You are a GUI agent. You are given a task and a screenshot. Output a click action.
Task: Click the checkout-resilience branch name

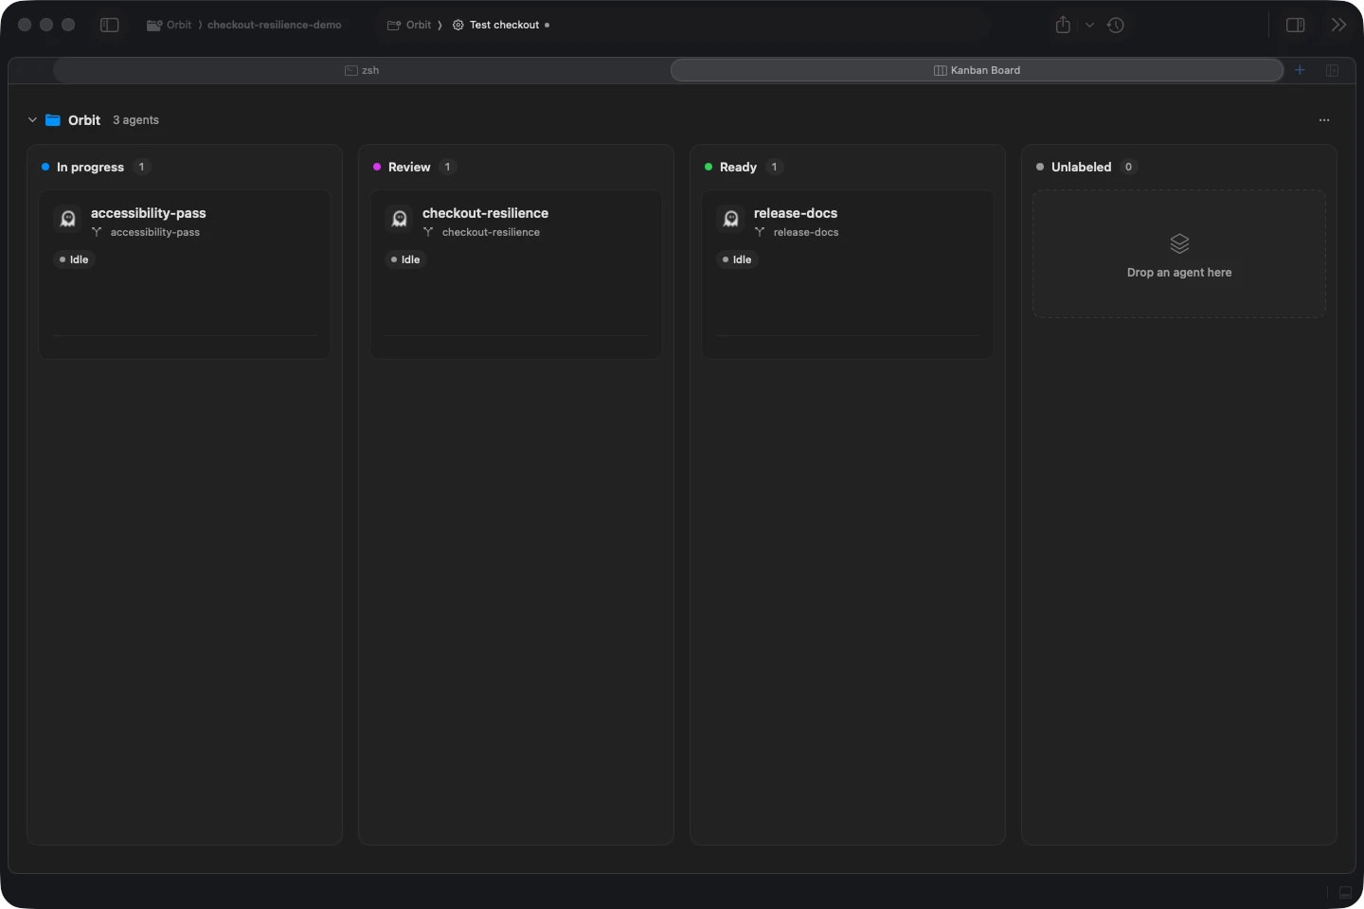pos(491,232)
